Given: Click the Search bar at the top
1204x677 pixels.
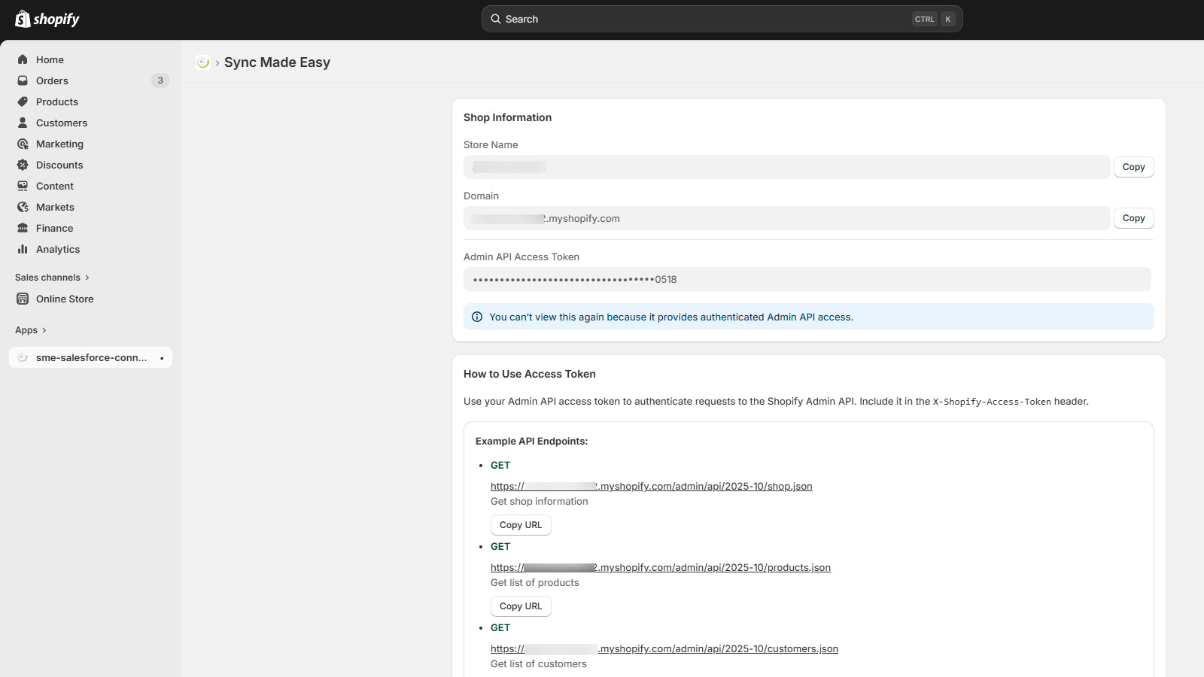Looking at the screenshot, I should 722,18.
